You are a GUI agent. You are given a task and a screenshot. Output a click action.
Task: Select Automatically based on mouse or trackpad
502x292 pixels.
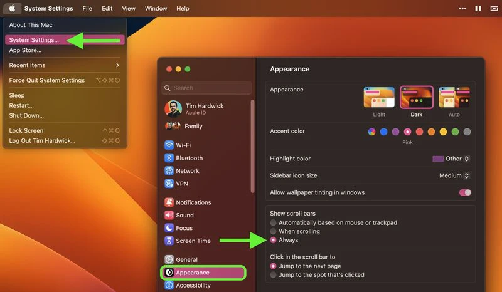[273, 222]
